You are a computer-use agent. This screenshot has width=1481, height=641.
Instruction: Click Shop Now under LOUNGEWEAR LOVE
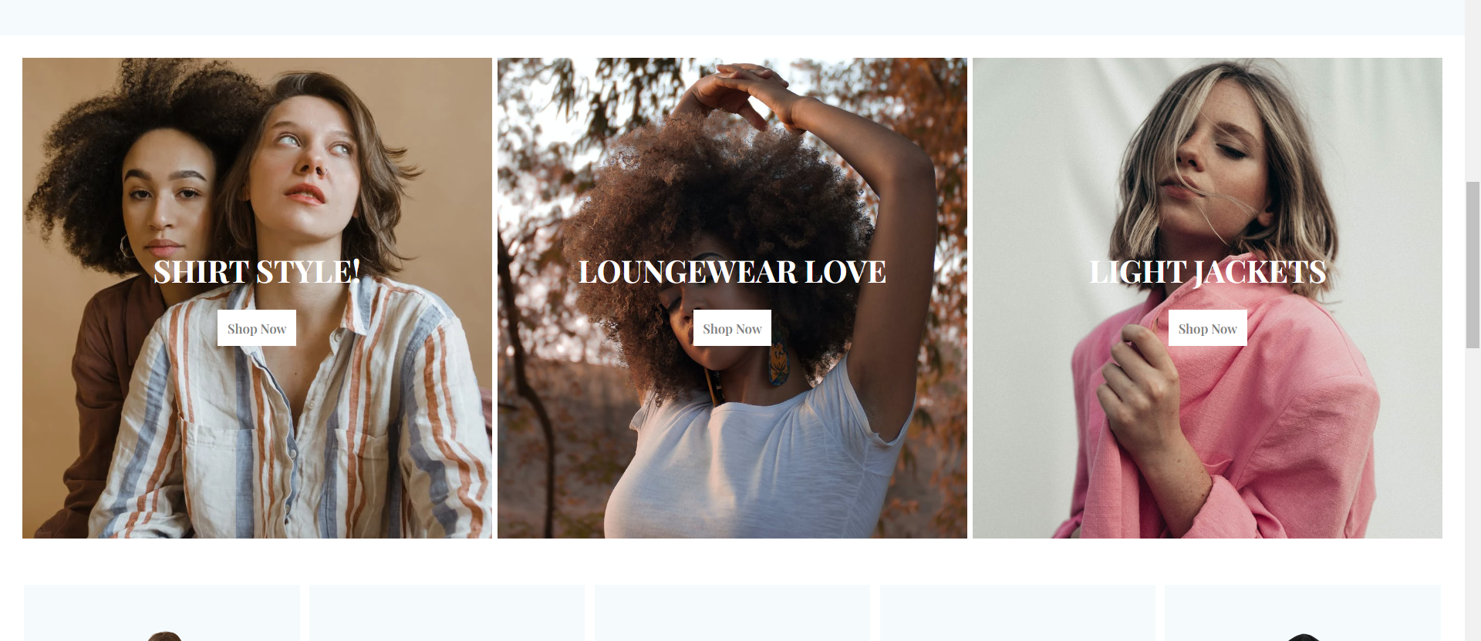click(732, 328)
